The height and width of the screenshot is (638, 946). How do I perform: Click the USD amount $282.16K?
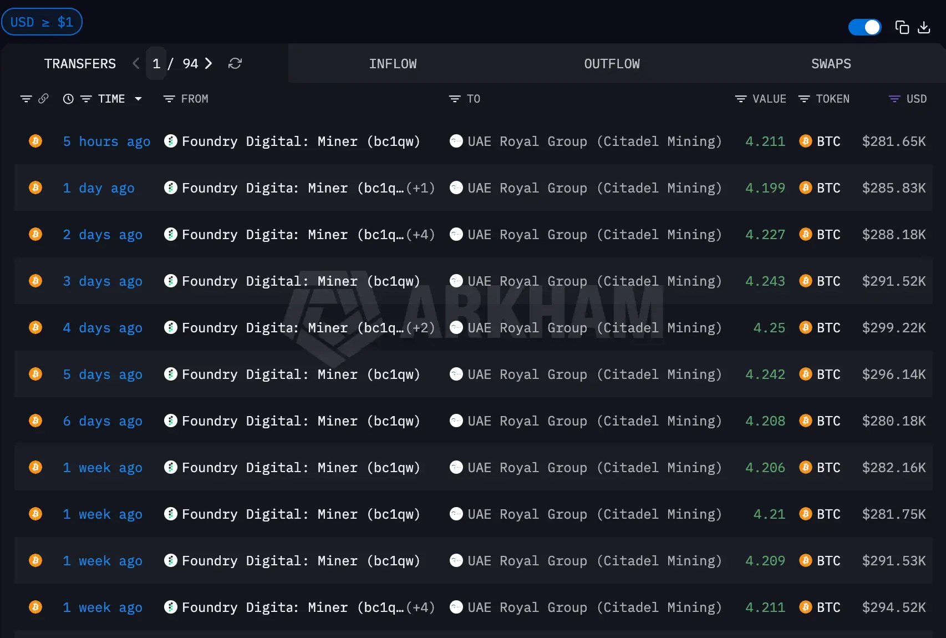(x=894, y=468)
